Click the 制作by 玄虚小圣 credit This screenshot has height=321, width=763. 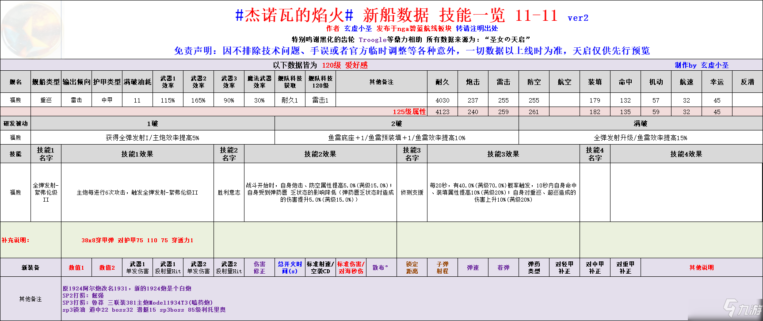tap(702, 65)
